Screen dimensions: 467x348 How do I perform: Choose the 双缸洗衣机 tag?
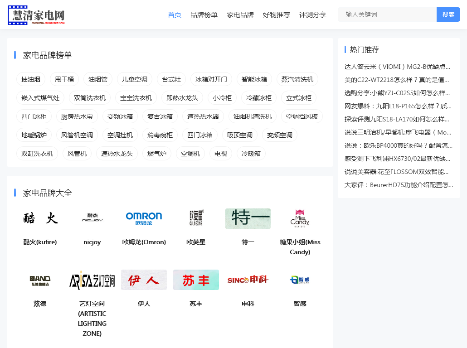tap(37, 154)
